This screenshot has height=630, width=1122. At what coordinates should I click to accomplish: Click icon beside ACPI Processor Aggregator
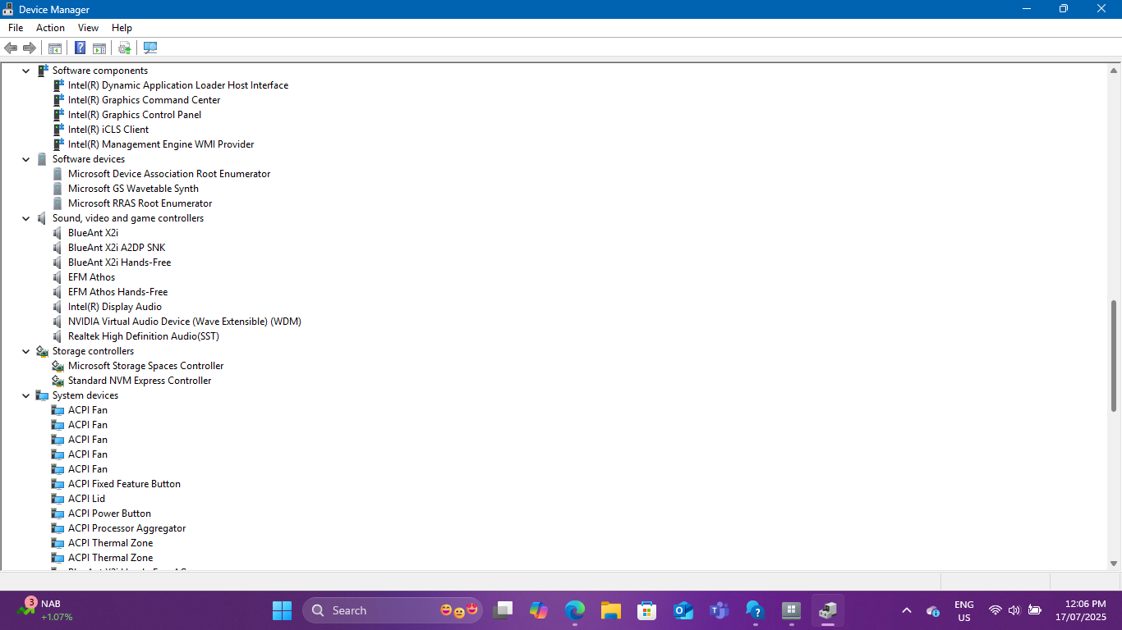click(57, 528)
